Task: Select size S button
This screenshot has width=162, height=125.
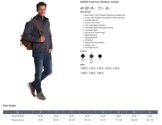Action: [x=92, y=68]
